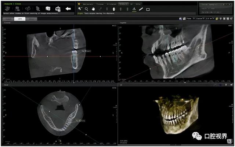
Task: Pick the line distance measure tool
Action: tap(141, 9)
